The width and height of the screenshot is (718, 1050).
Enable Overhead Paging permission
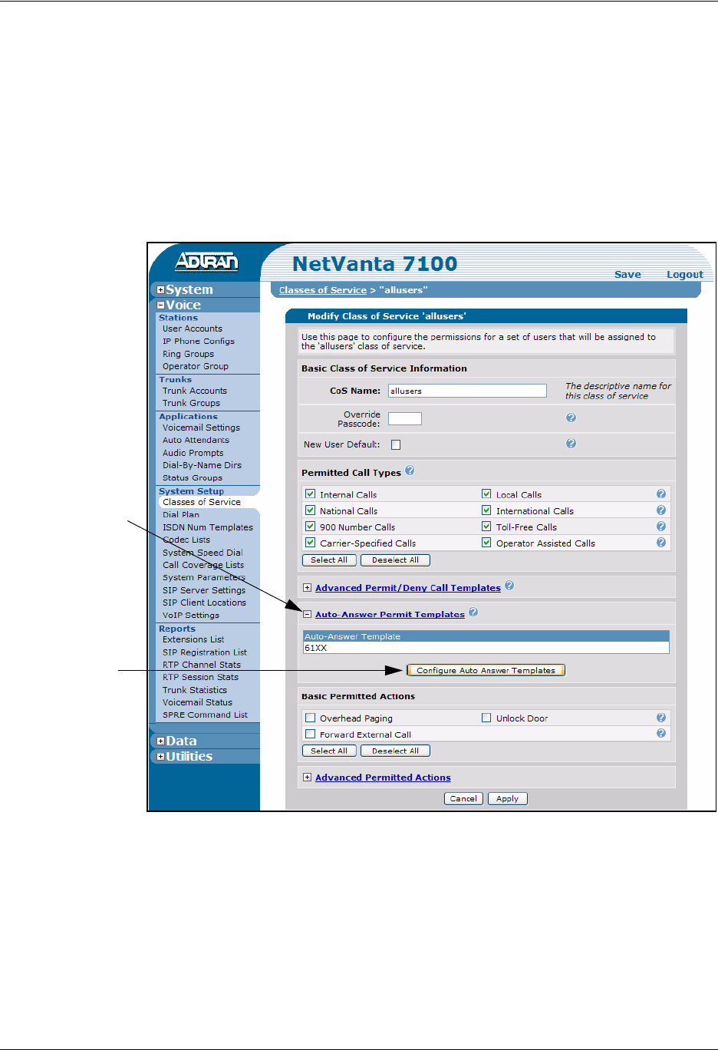pos(311,718)
